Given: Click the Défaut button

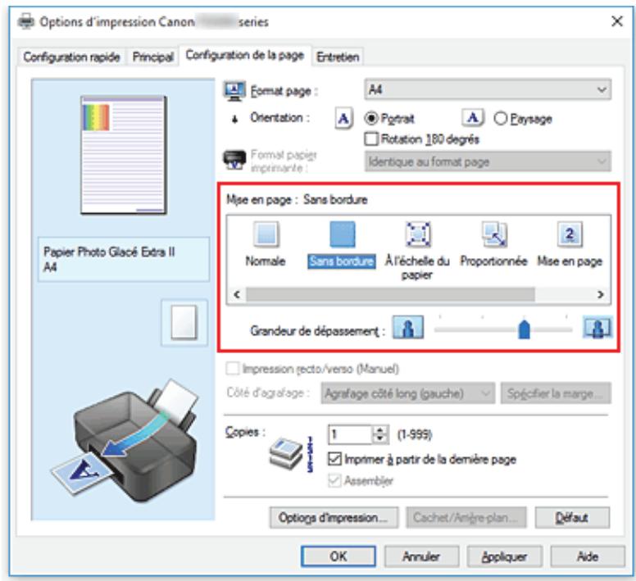Looking at the screenshot, I should click(x=572, y=517).
